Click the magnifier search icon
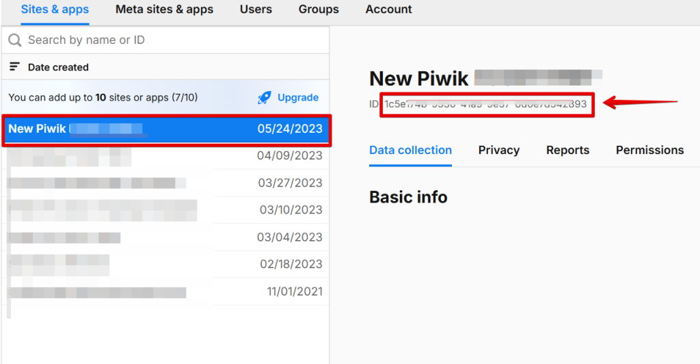 point(15,40)
